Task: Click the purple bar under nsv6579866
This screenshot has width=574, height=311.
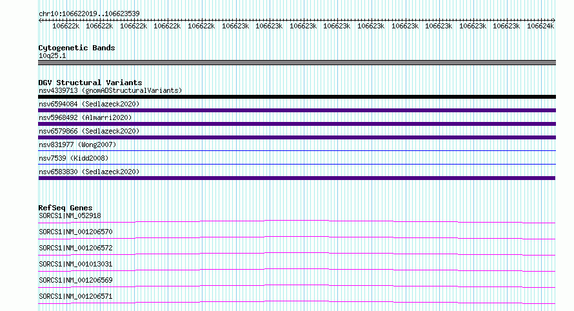Action: click(297, 137)
